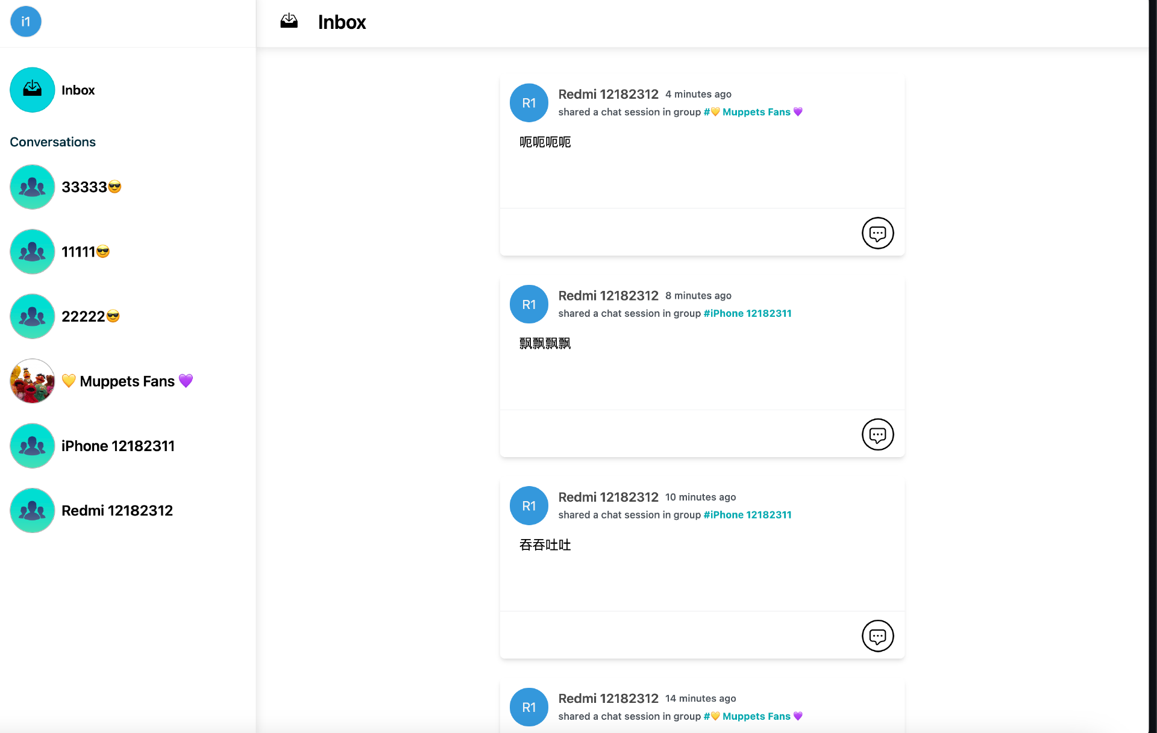Click the R1 avatar on the 8-minutes-ago message
The image size is (1157, 733).
(x=528, y=304)
